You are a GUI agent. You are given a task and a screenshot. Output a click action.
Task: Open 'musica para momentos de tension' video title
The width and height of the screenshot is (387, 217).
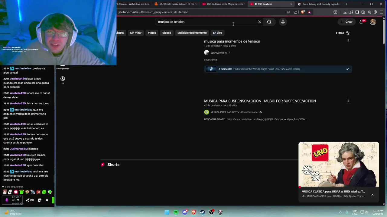click(232, 41)
